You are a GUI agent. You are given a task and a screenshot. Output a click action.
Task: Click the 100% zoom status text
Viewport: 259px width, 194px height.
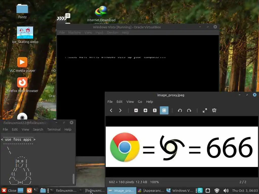(x=155, y=182)
